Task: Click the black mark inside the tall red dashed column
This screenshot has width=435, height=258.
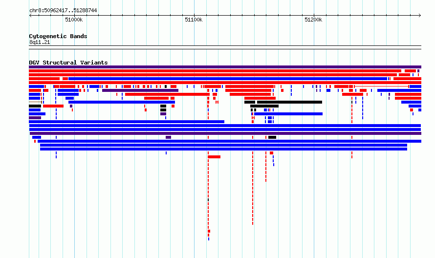Action: 208,200
